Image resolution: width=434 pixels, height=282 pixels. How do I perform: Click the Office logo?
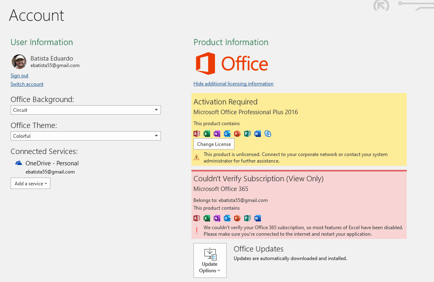pyautogui.click(x=232, y=63)
